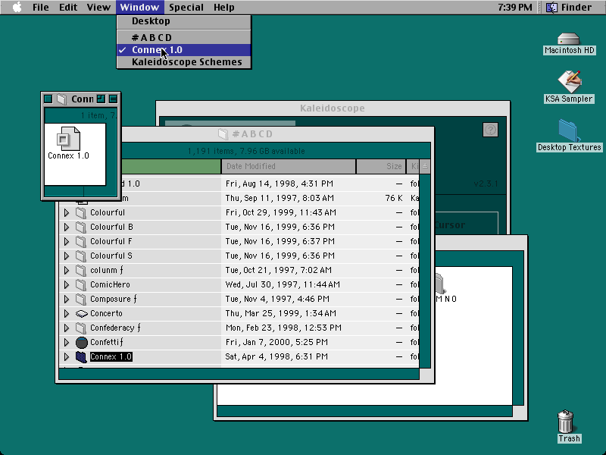Close the open Window menu via its title
This screenshot has height=455, width=606.
(139, 7)
